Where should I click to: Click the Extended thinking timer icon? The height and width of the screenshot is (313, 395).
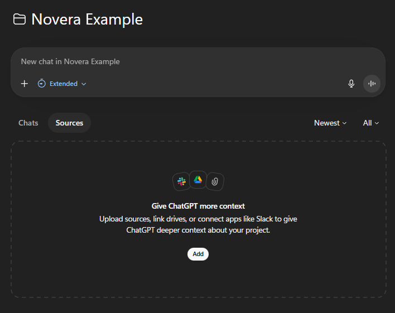(42, 84)
